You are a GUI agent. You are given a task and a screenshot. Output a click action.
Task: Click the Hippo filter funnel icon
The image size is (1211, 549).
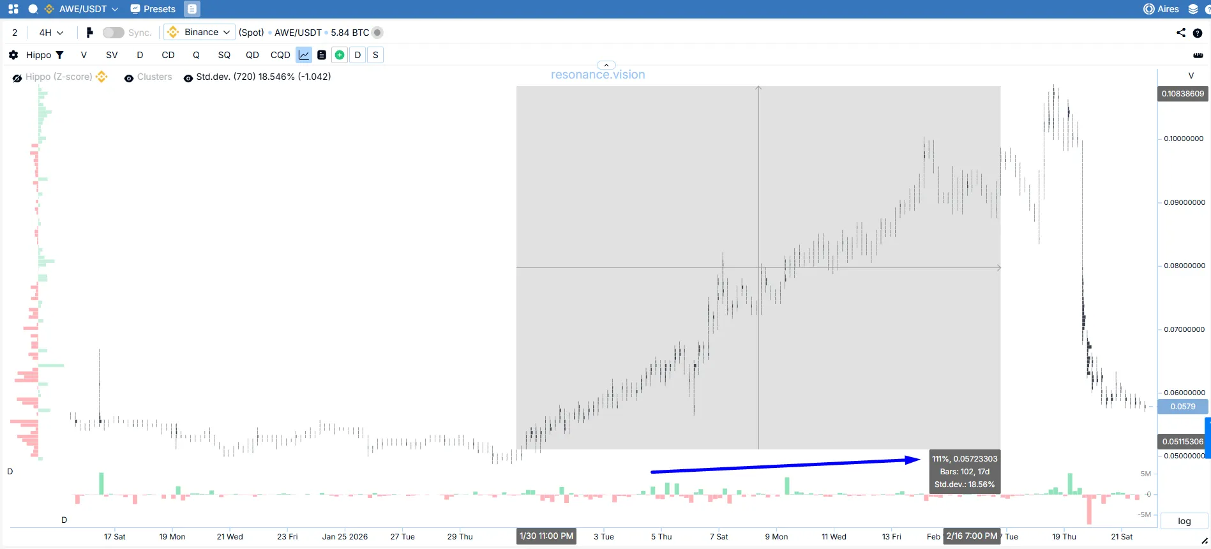pos(59,55)
